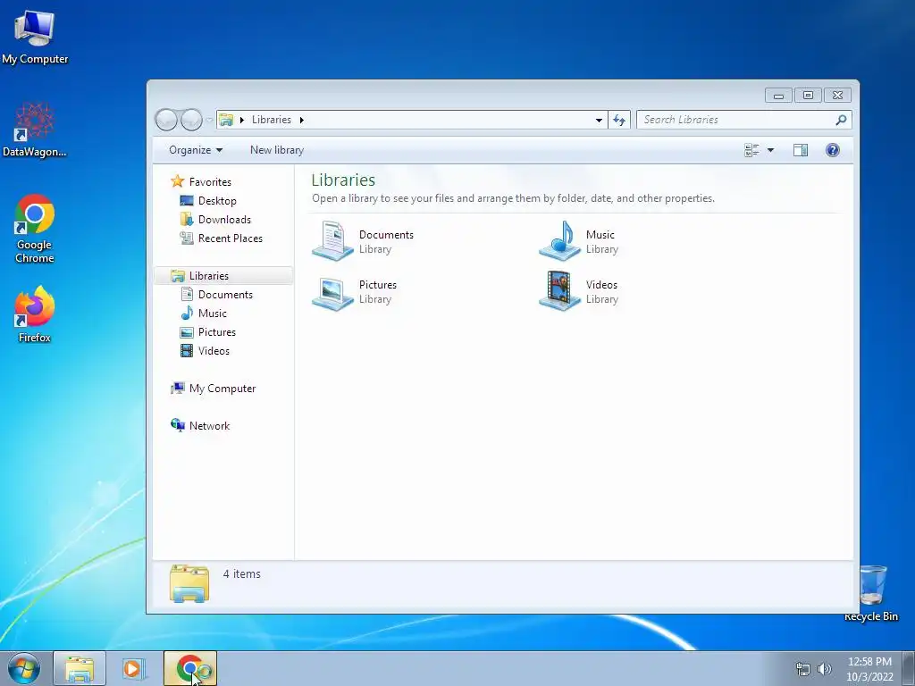Maximize the Libraries window

click(x=808, y=95)
